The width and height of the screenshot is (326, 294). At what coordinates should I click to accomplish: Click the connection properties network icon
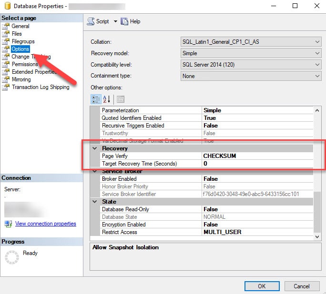[8, 224]
